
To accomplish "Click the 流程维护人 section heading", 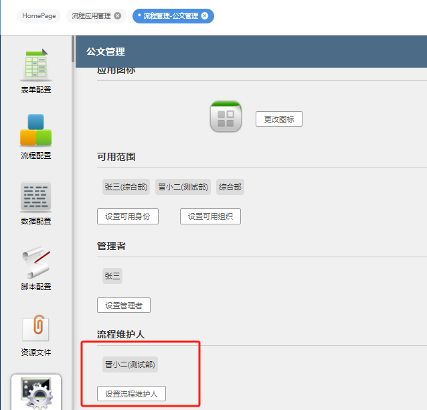I will [121, 334].
